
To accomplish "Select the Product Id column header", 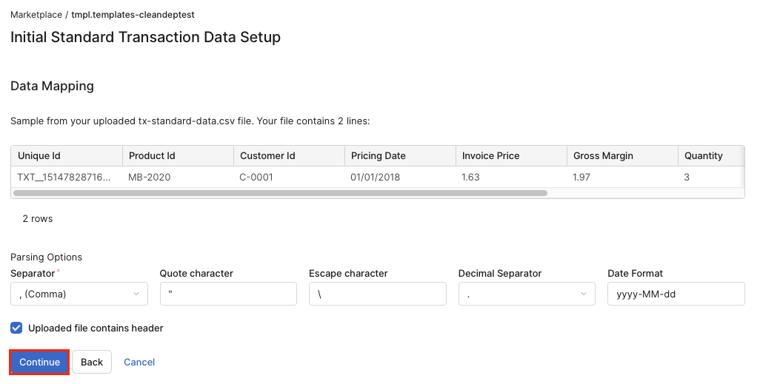I will coord(178,155).
